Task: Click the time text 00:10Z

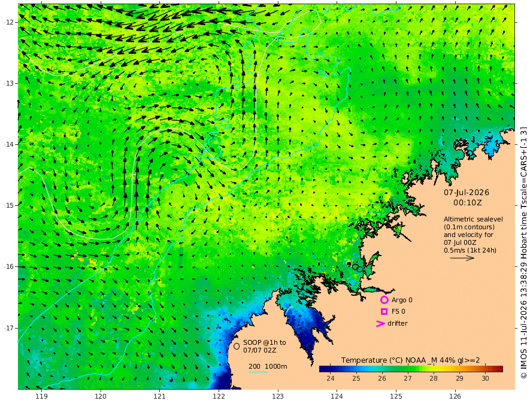Action: coord(467,203)
